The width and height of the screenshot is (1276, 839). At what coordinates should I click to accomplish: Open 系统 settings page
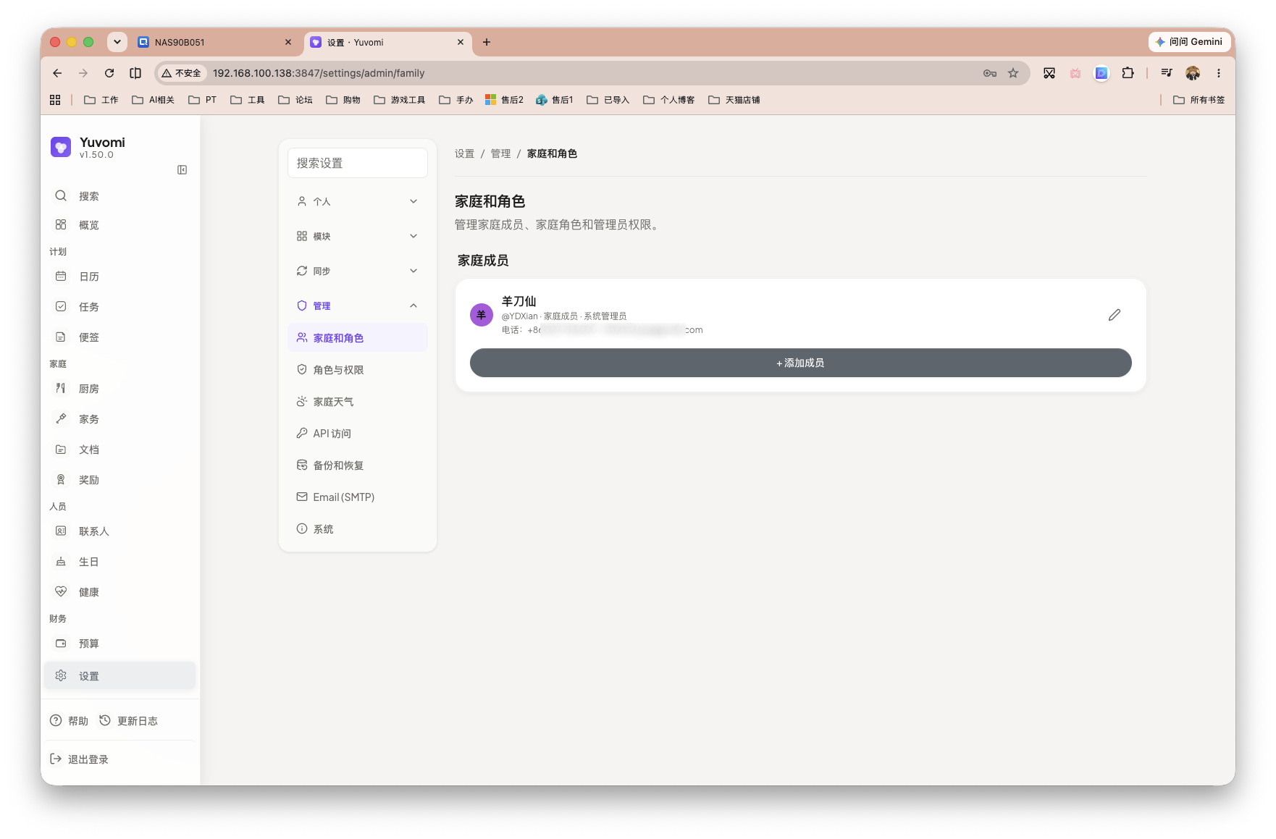(358, 529)
